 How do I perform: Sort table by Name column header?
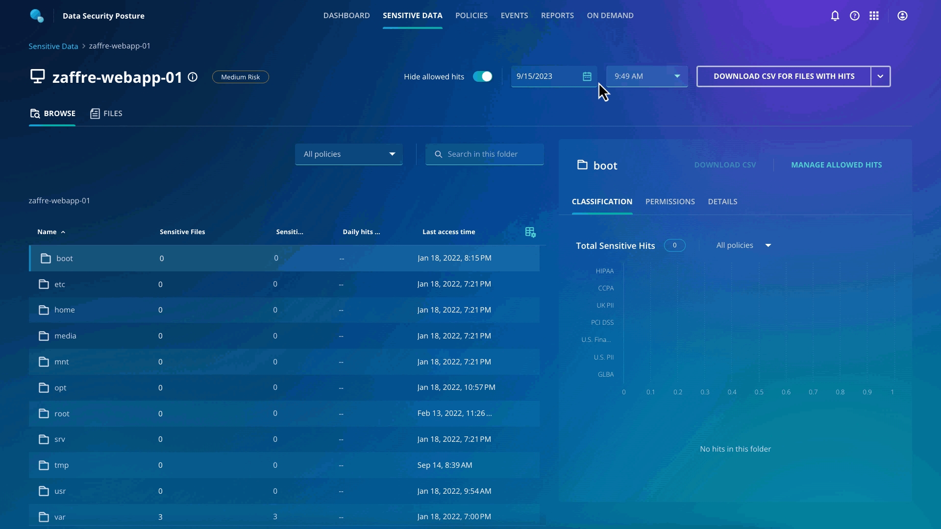pyautogui.click(x=47, y=232)
